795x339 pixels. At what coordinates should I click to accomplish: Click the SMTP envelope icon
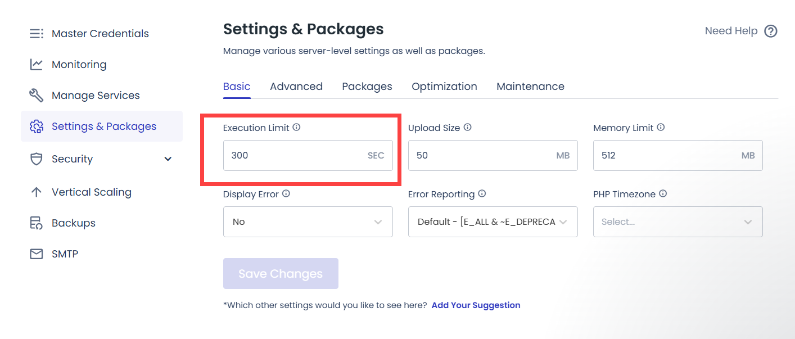[x=37, y=254]
